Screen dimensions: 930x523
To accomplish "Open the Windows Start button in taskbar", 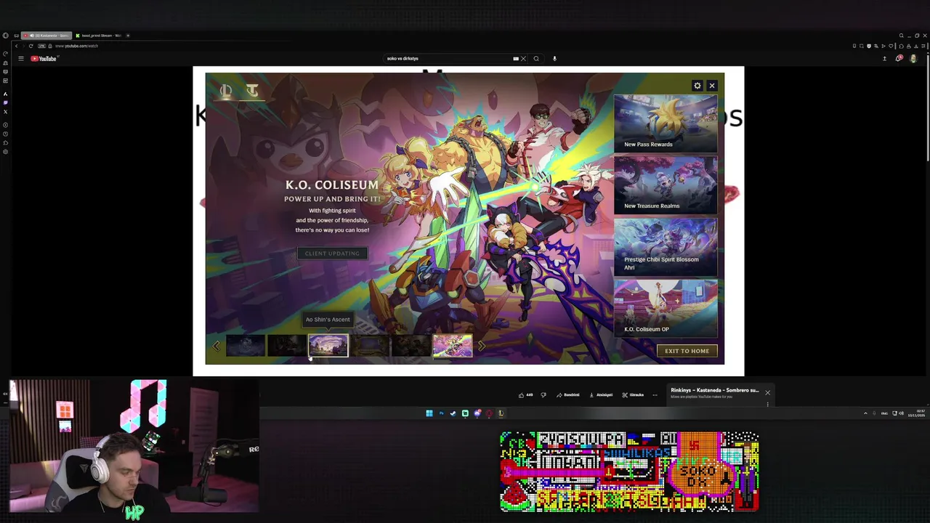I will tap(429, 413).
